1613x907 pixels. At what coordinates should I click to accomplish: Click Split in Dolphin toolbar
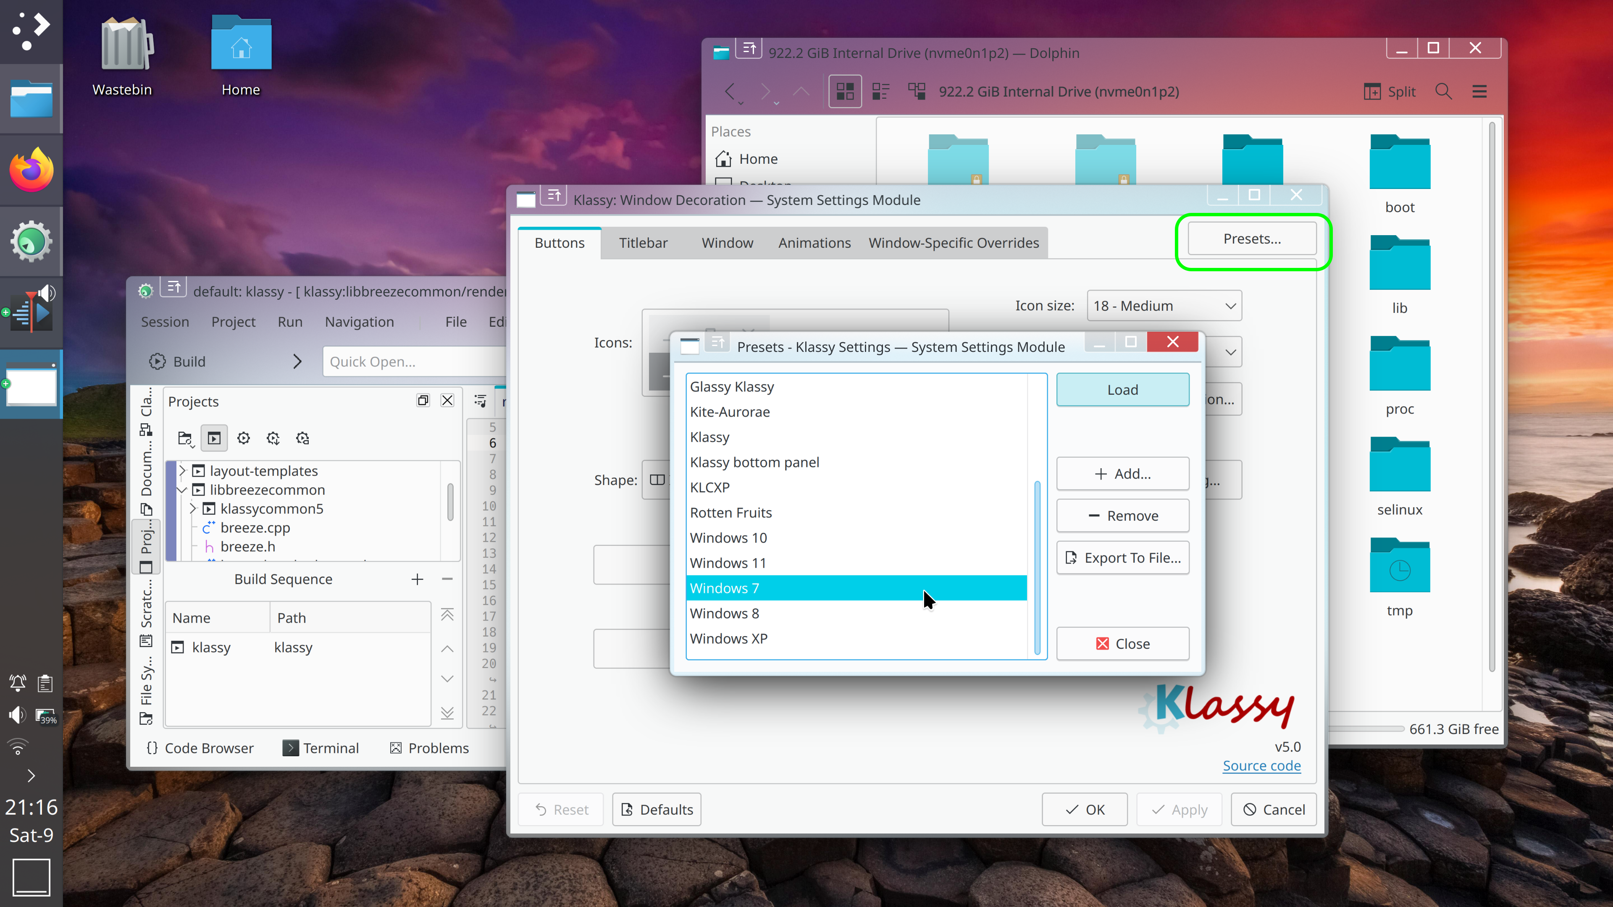[x=1389, y=92]
